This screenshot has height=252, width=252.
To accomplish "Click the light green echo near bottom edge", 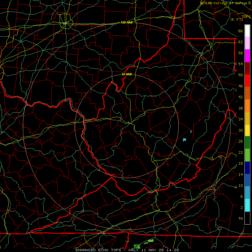I will click(x=150, y=241).
